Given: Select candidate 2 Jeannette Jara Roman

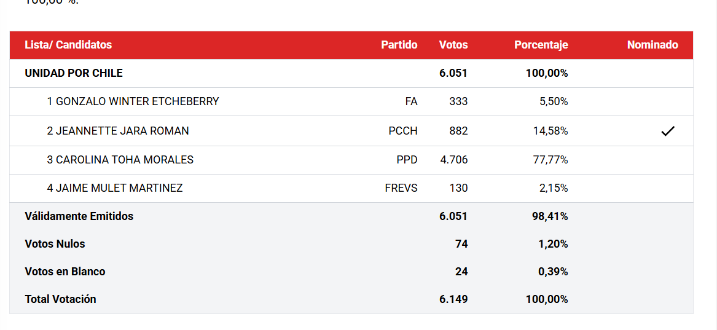Looking at the screenshot, I should [117, 131].
